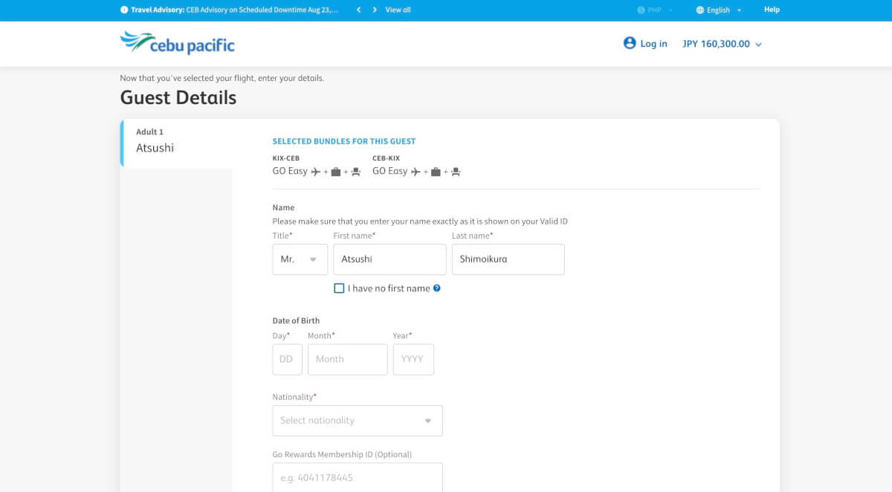Click the CEB-KIX bundle baggage icon
Screen dimensions: 892x492
pos(436,172)
